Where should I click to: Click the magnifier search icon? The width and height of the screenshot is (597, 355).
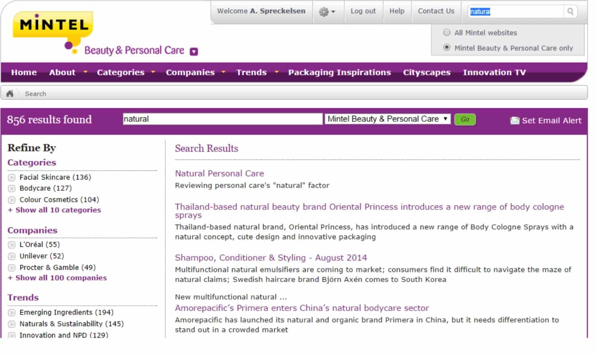570,12
